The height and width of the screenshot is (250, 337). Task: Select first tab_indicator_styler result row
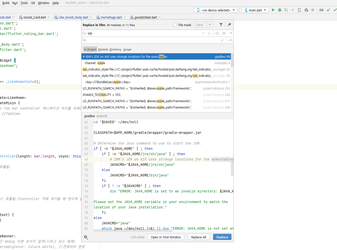pos(156,69)
